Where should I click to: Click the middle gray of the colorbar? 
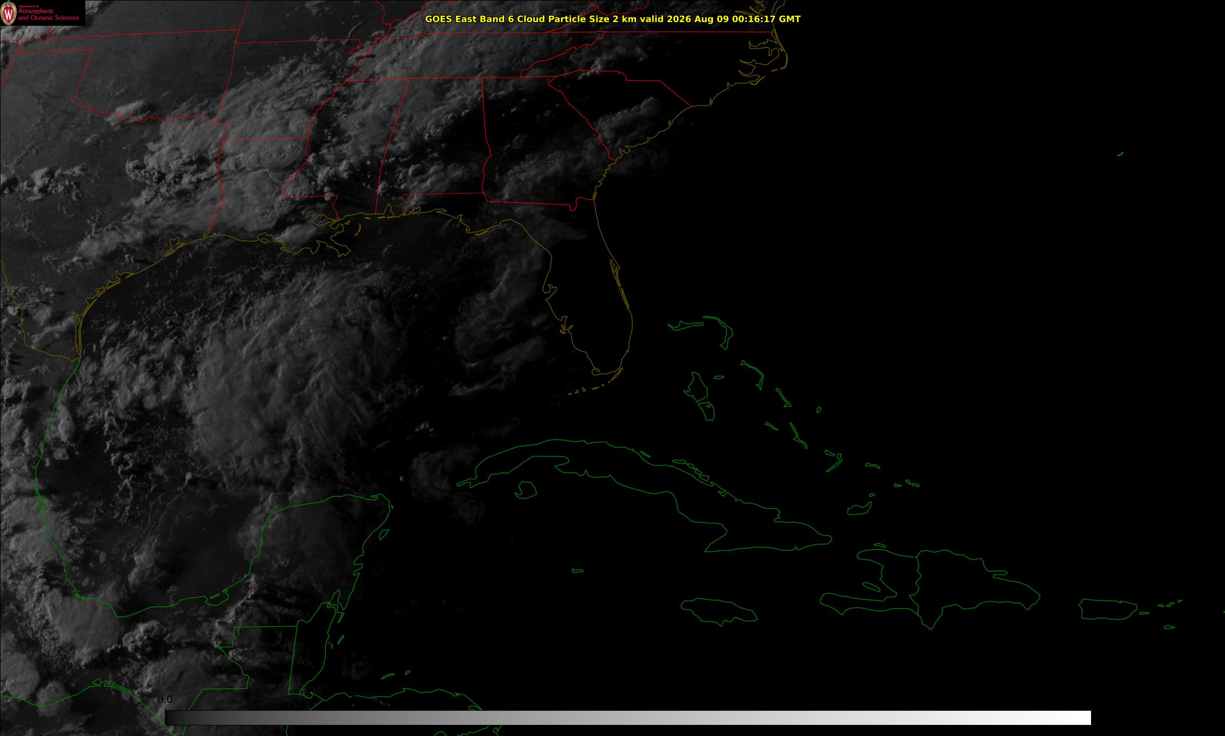click(x=628, y=718)
